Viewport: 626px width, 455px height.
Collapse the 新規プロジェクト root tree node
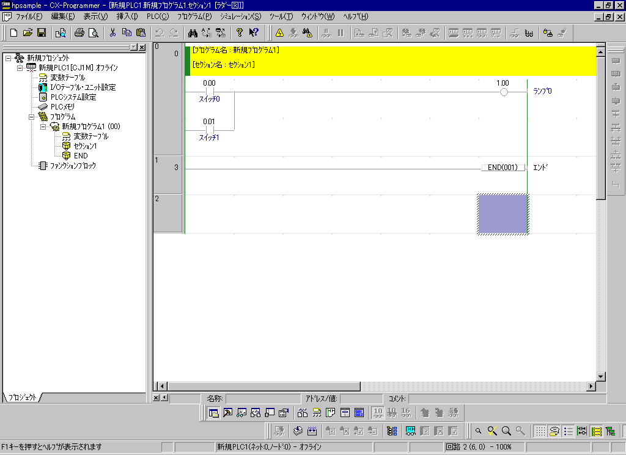click(8, 58)
